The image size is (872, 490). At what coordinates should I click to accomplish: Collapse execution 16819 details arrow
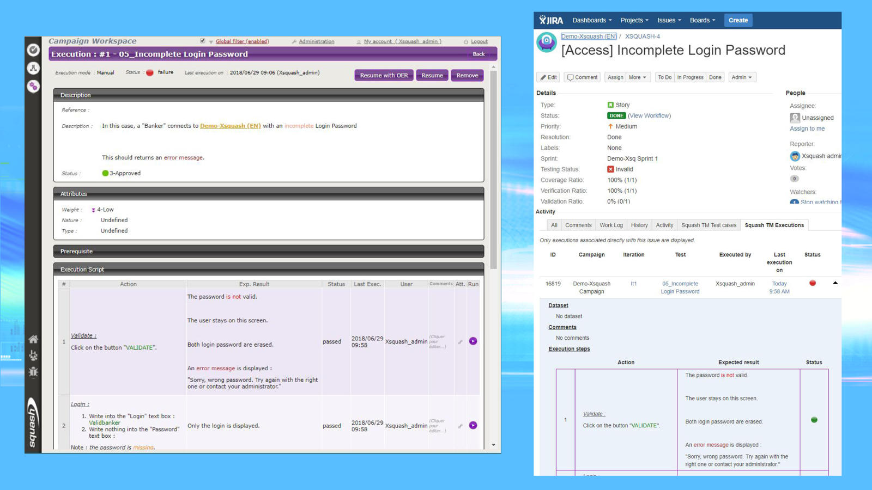coord(835,283)
